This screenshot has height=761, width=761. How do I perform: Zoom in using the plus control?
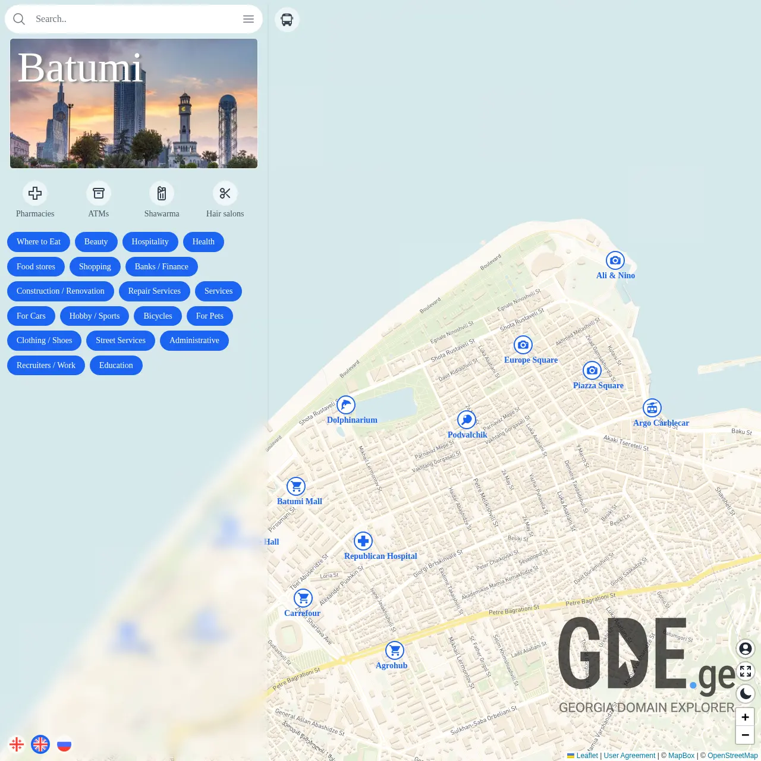[x=746, y=717]
